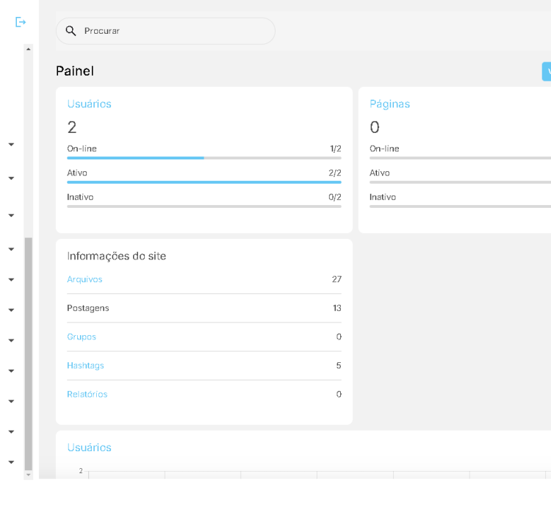Viewport: 551px width, 507px height.
Task: Click the On-line progress bar in Usuários card
Action: [x=204, y=158]
